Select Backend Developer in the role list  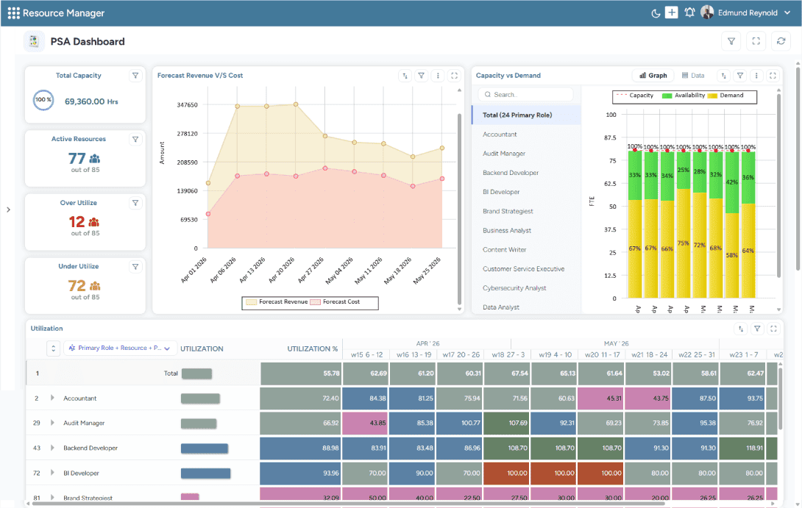point(526,173)
